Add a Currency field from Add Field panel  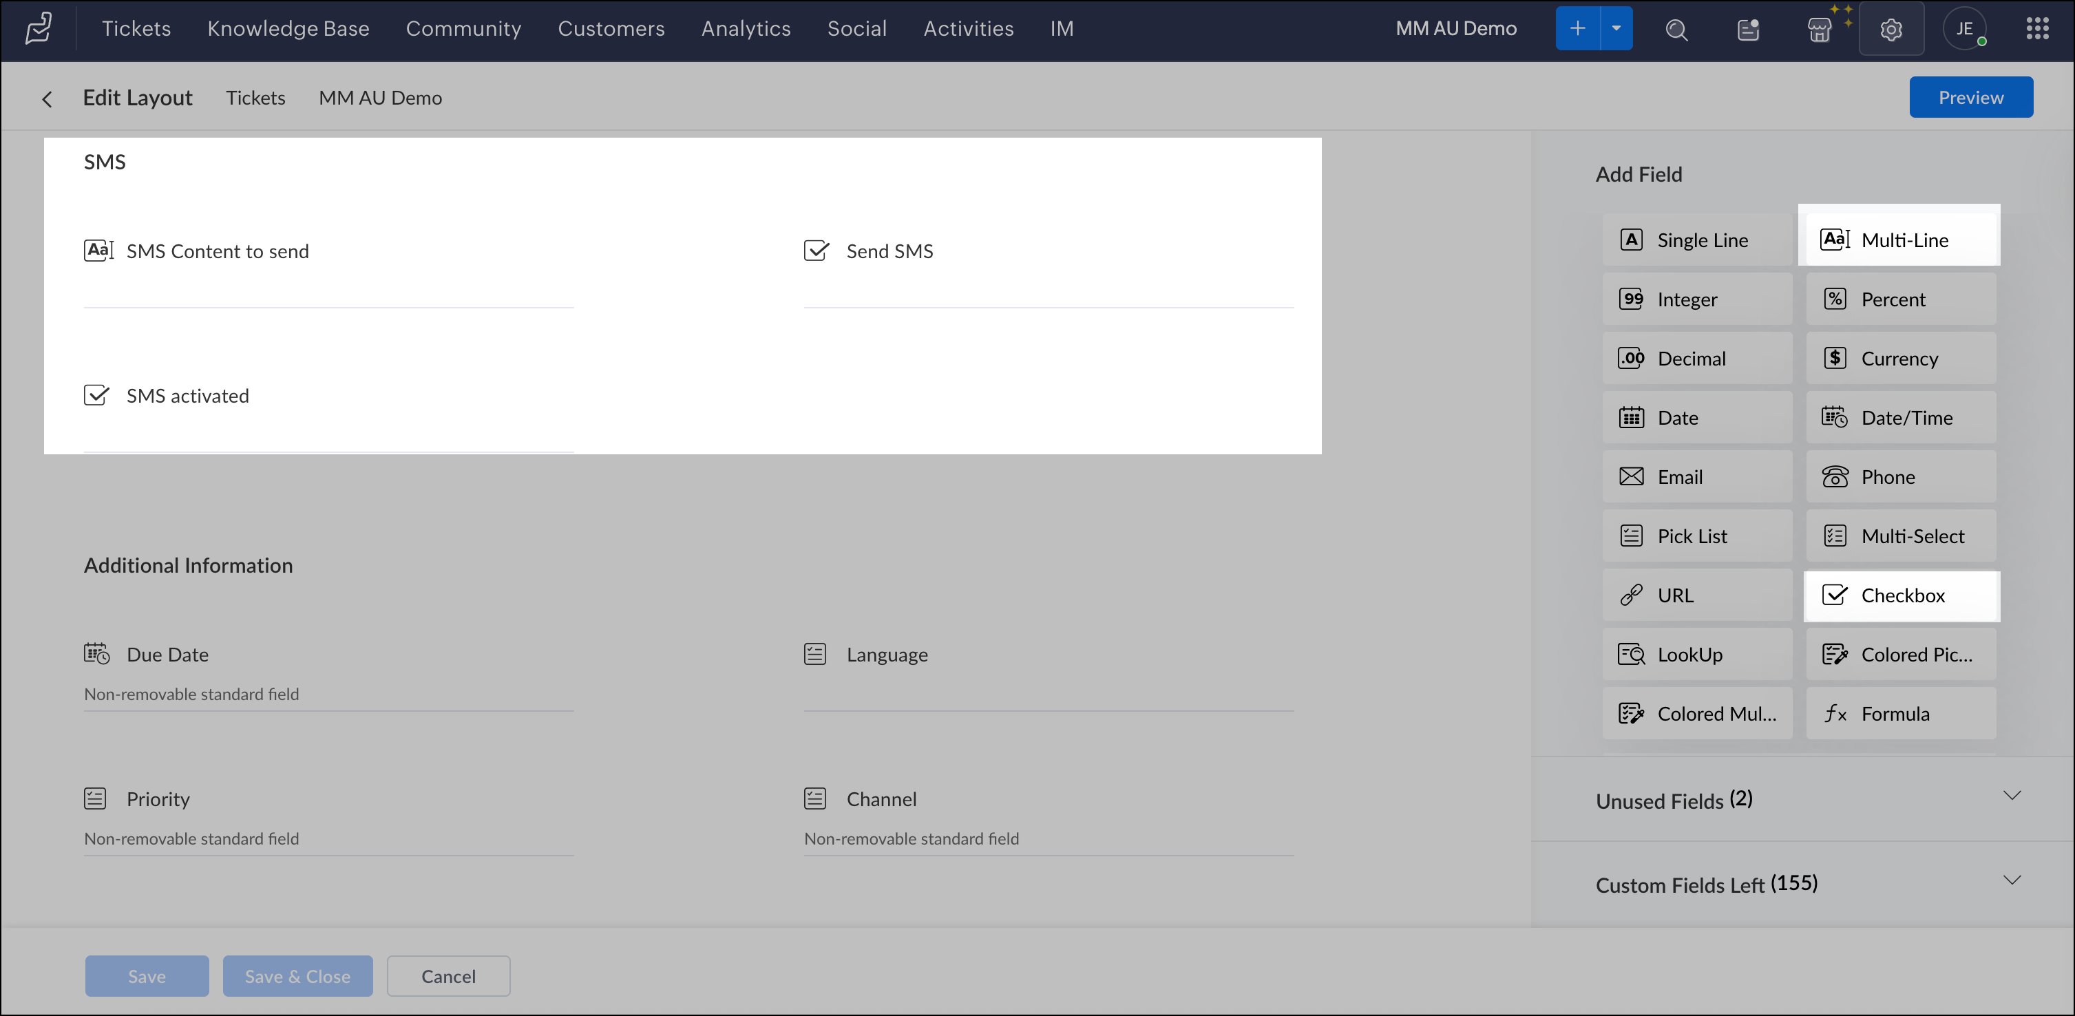[x=1899, y=358]
